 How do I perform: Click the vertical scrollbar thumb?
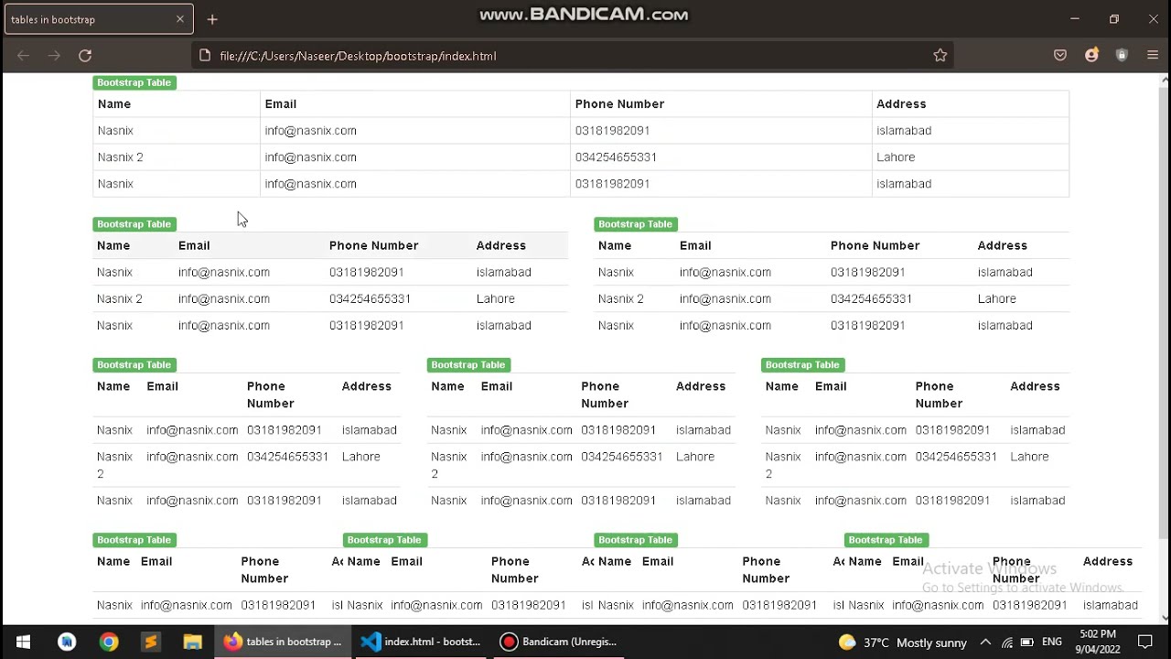pyautogui.click(x=1164, y=311)
